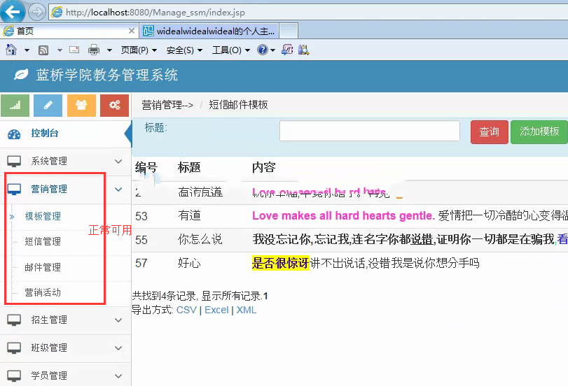The width and height of the screenshot is (568, 386).
Task: Expand the 班级管理 chevron in sidebar
Action: pos(118,348)
